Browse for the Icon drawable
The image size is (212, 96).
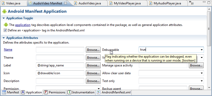pos(93,73)
